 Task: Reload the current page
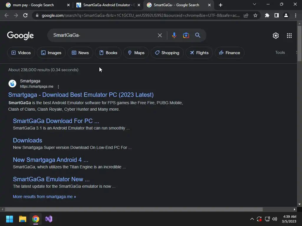(25, 15)
